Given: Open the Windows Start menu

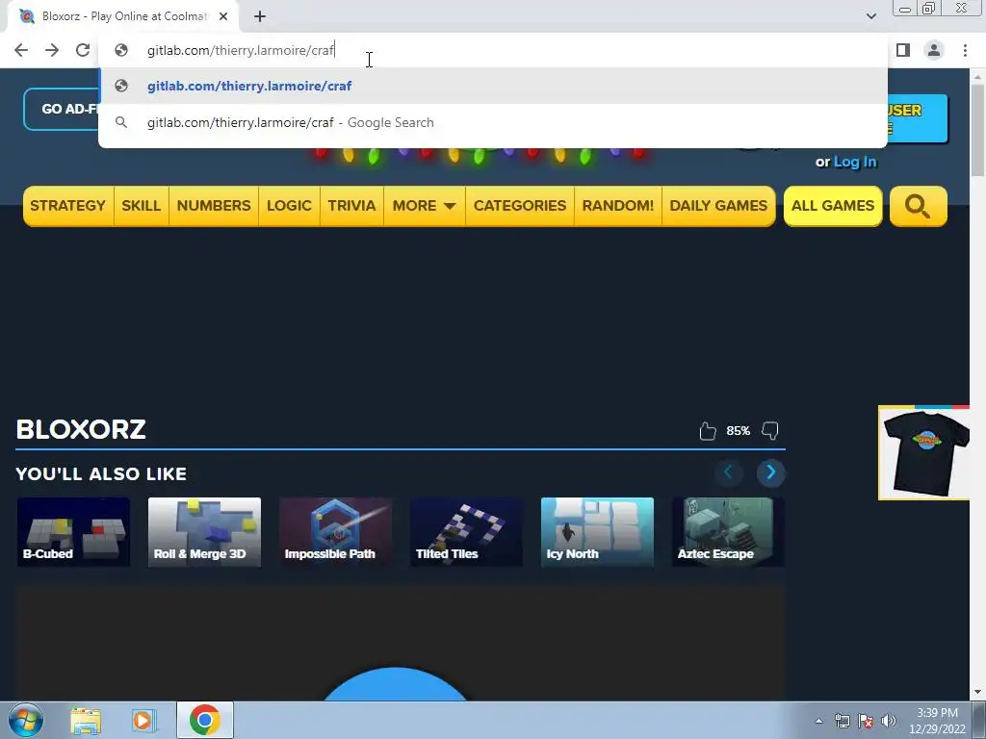Looking at the screenshot, I should click(x=25, y=720).
